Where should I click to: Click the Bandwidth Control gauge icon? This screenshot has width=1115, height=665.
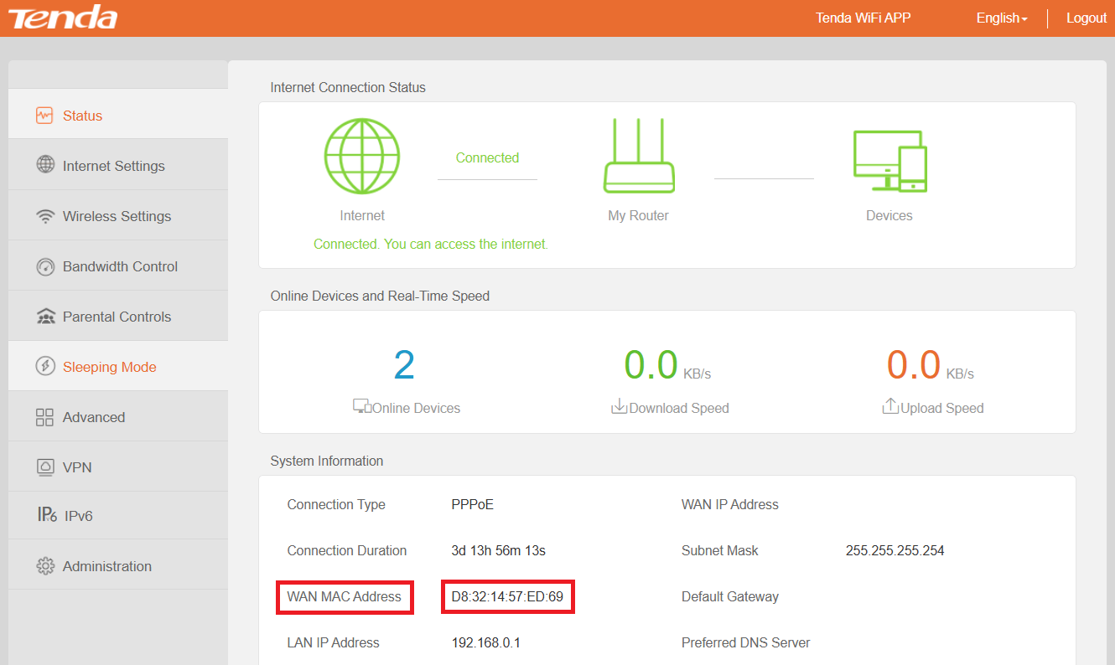pyautogui.click(x=45, y=267)
